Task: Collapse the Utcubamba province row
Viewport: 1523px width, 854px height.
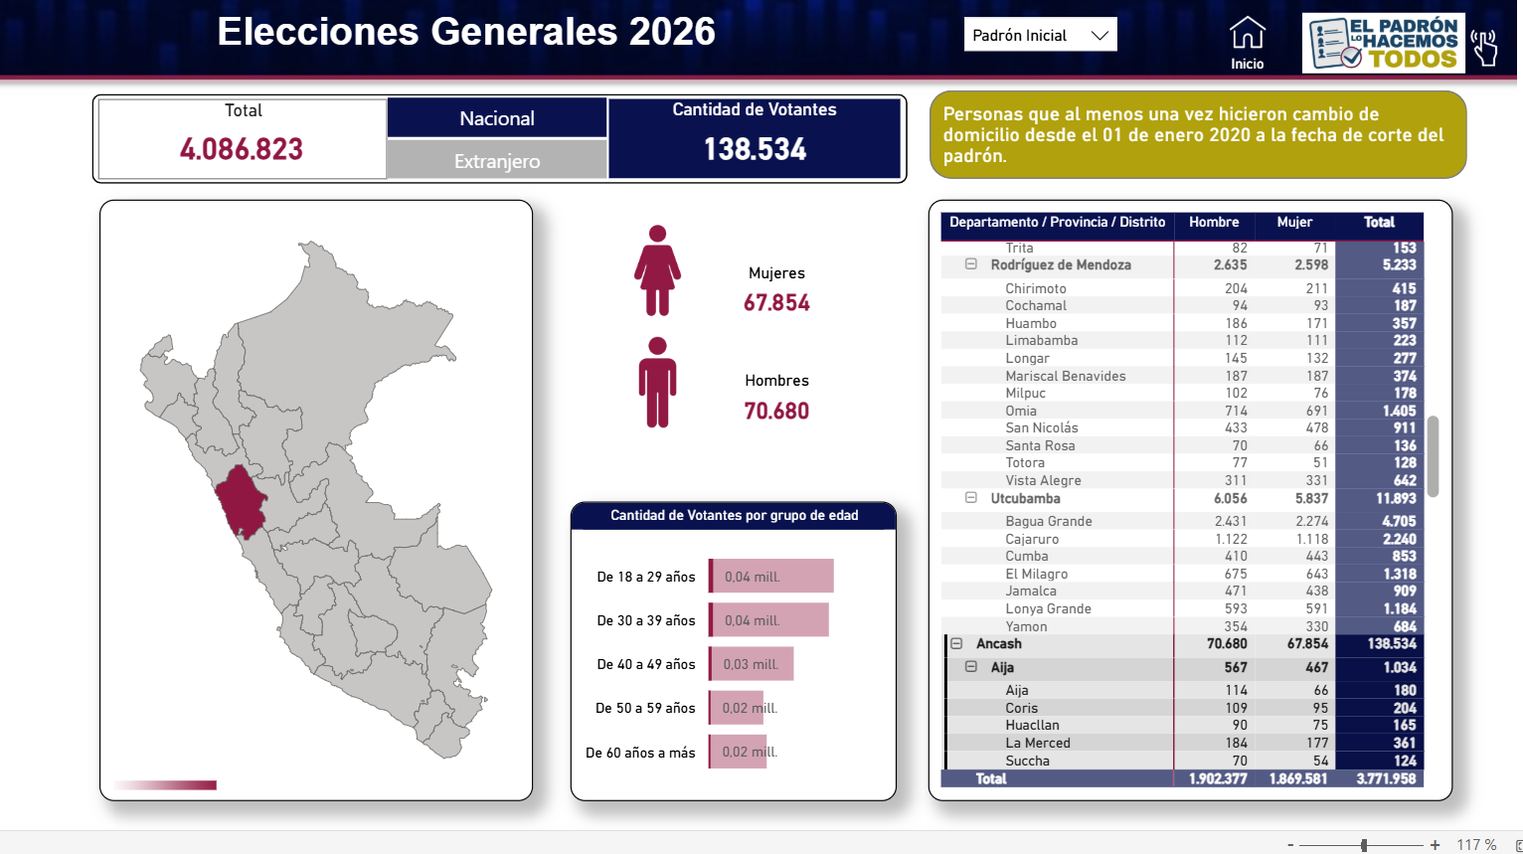Action: 971,498
